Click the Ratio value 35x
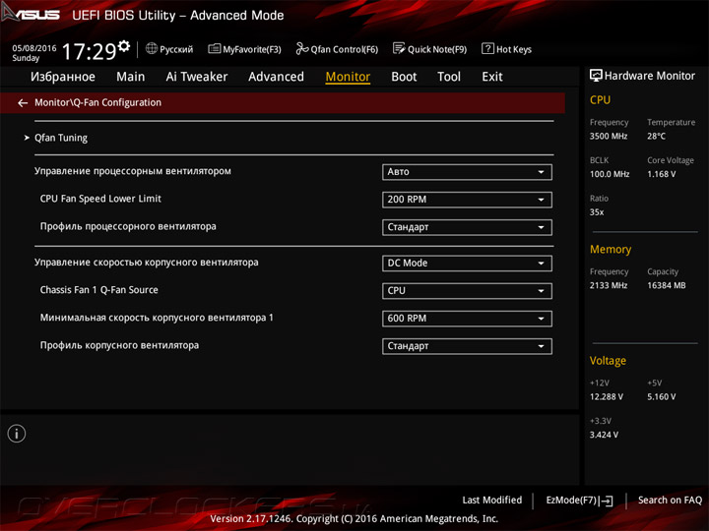 597,212
